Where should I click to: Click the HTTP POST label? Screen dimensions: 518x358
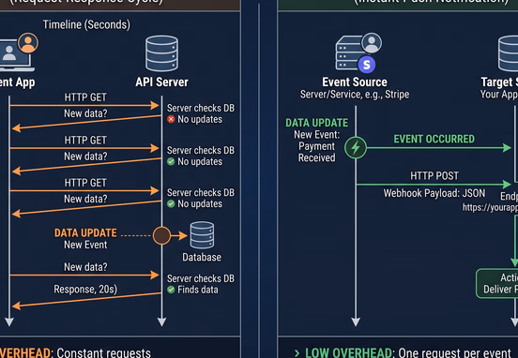434,175
